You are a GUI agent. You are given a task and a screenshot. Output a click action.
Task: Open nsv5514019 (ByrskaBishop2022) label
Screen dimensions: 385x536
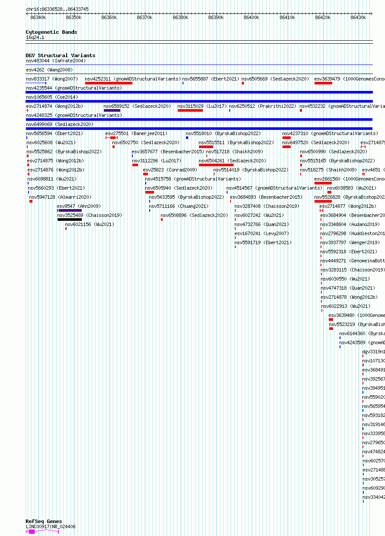pyautogui.click(x=251, y=170)
